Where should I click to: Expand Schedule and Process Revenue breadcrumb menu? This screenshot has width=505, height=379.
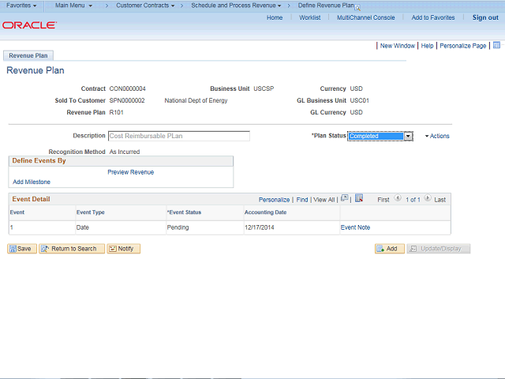[236, 6]
